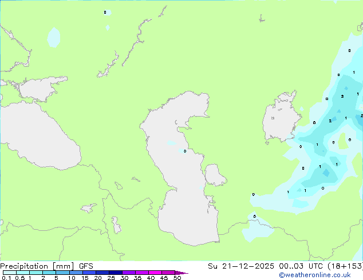Pick the 15–20 mm legend swatch
The height and width of the screenshot is (280, 363).
89,273
